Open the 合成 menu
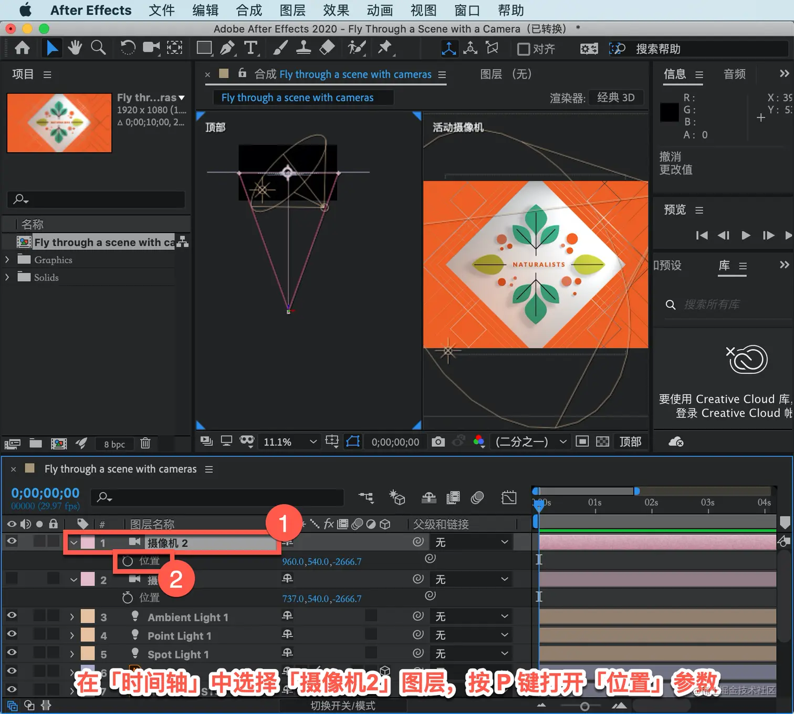 click(249, 10)
